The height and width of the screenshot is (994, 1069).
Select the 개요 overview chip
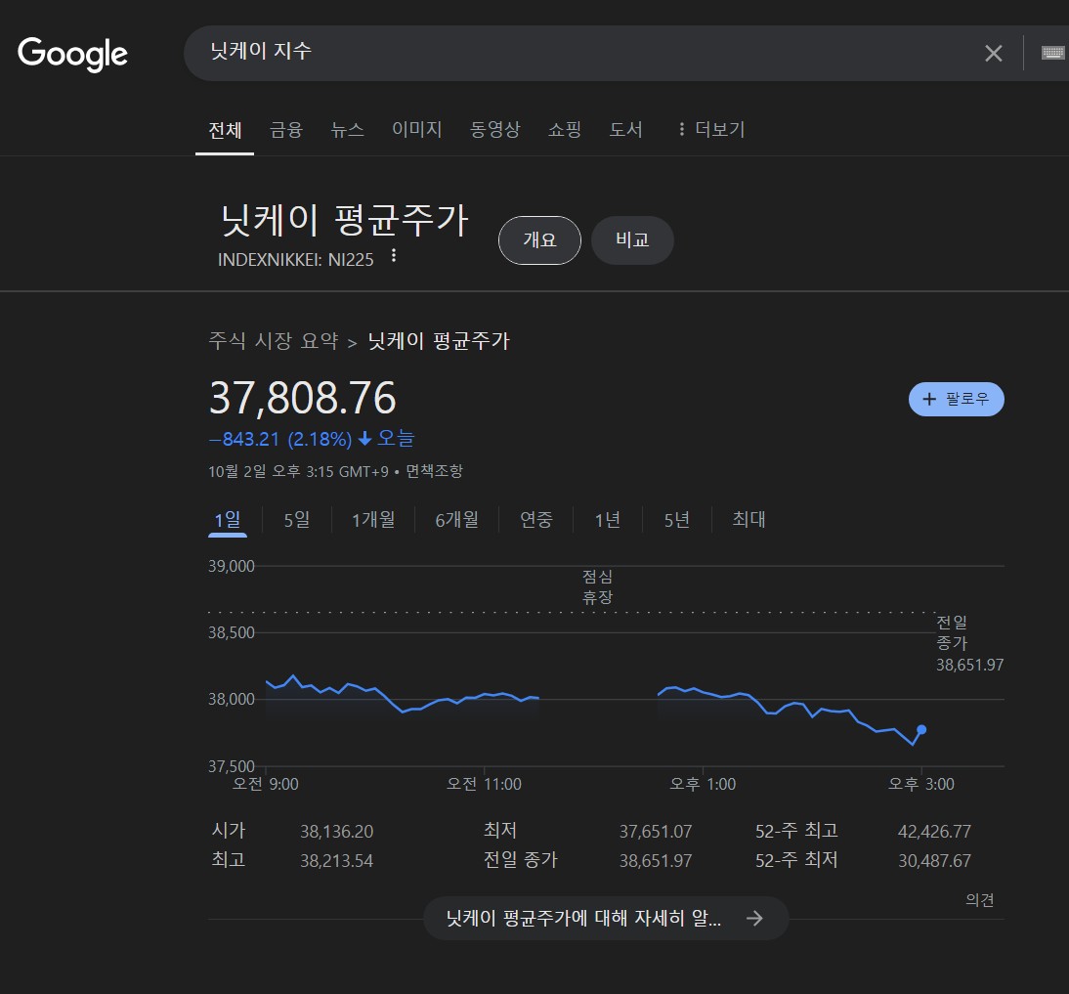(539, 240)
